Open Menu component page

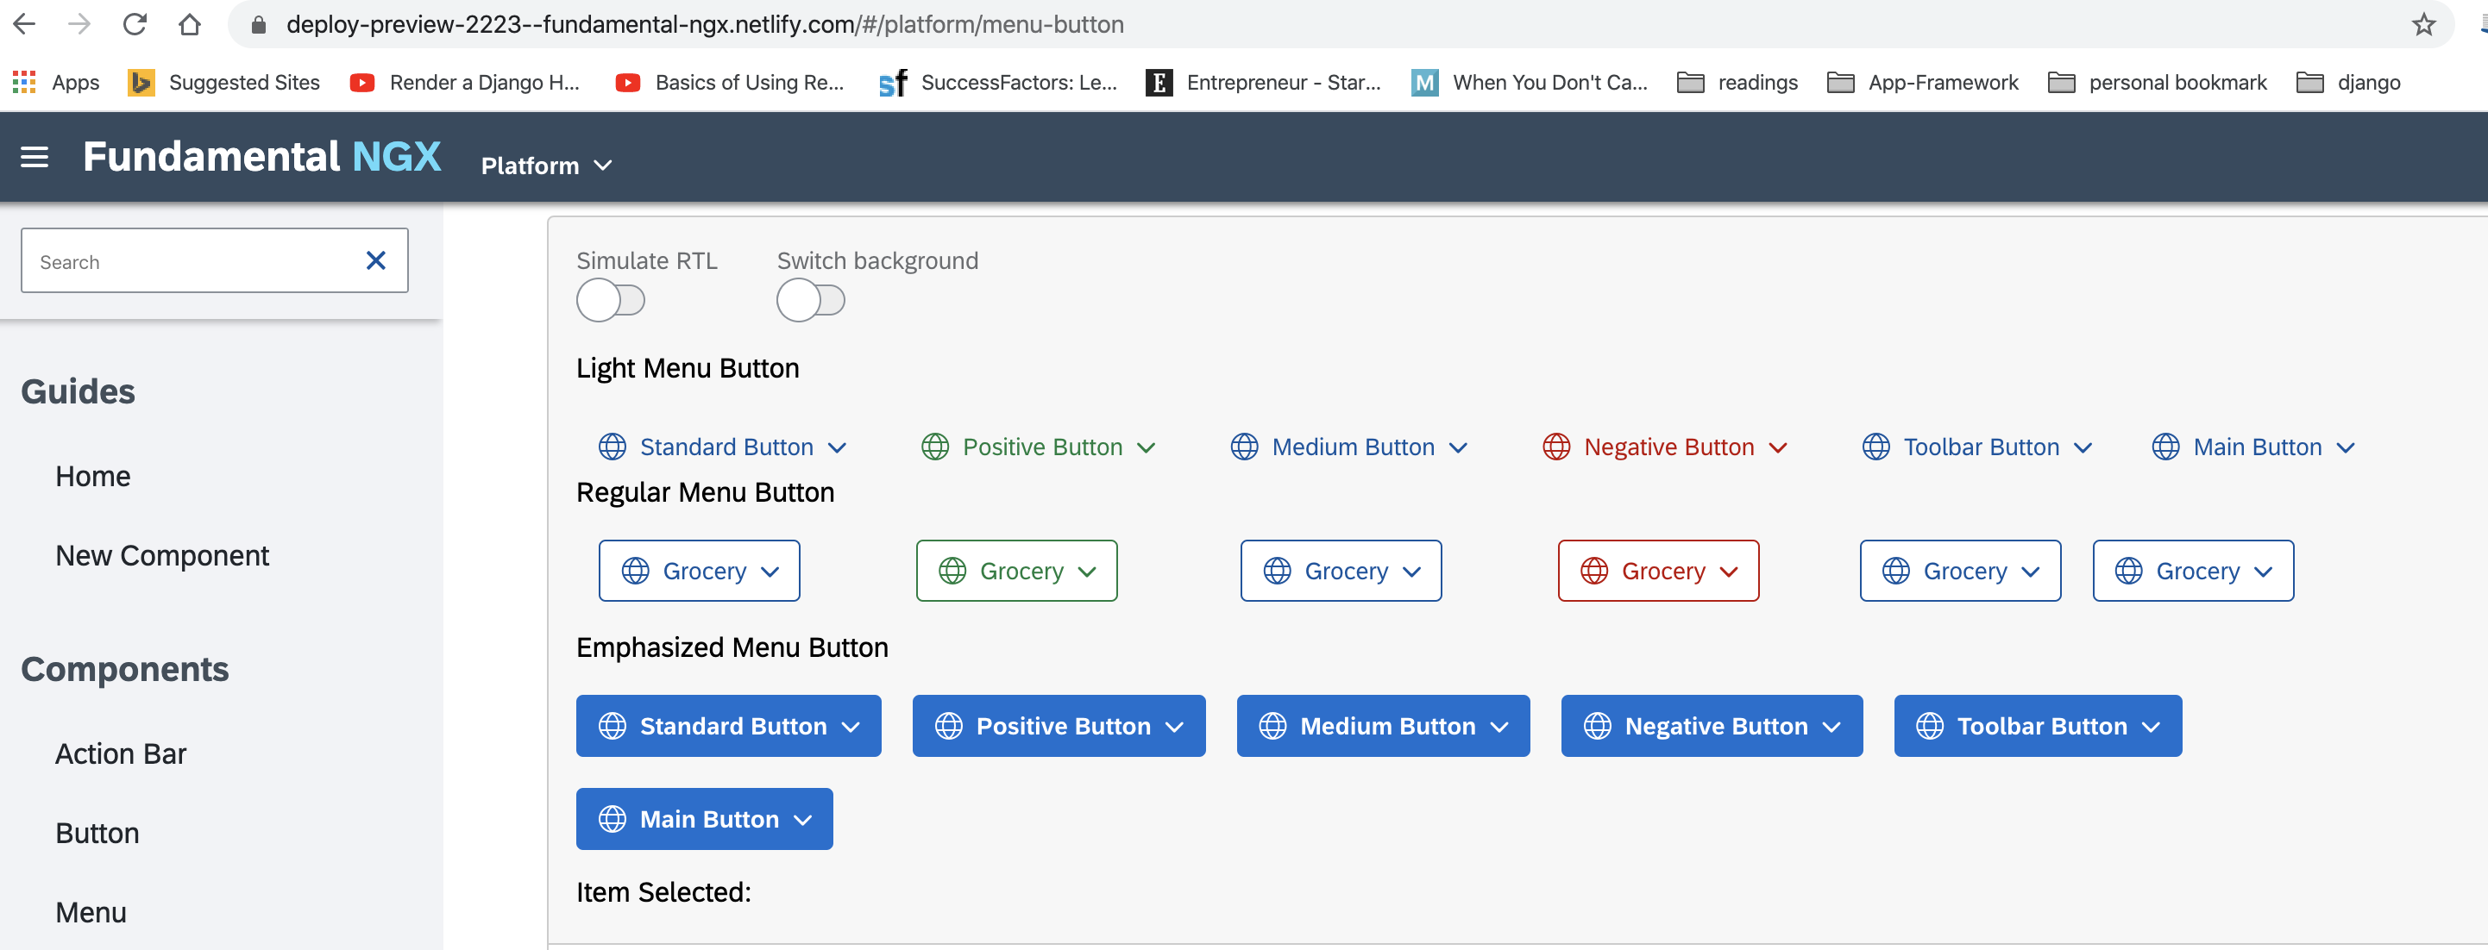(91, 912)
